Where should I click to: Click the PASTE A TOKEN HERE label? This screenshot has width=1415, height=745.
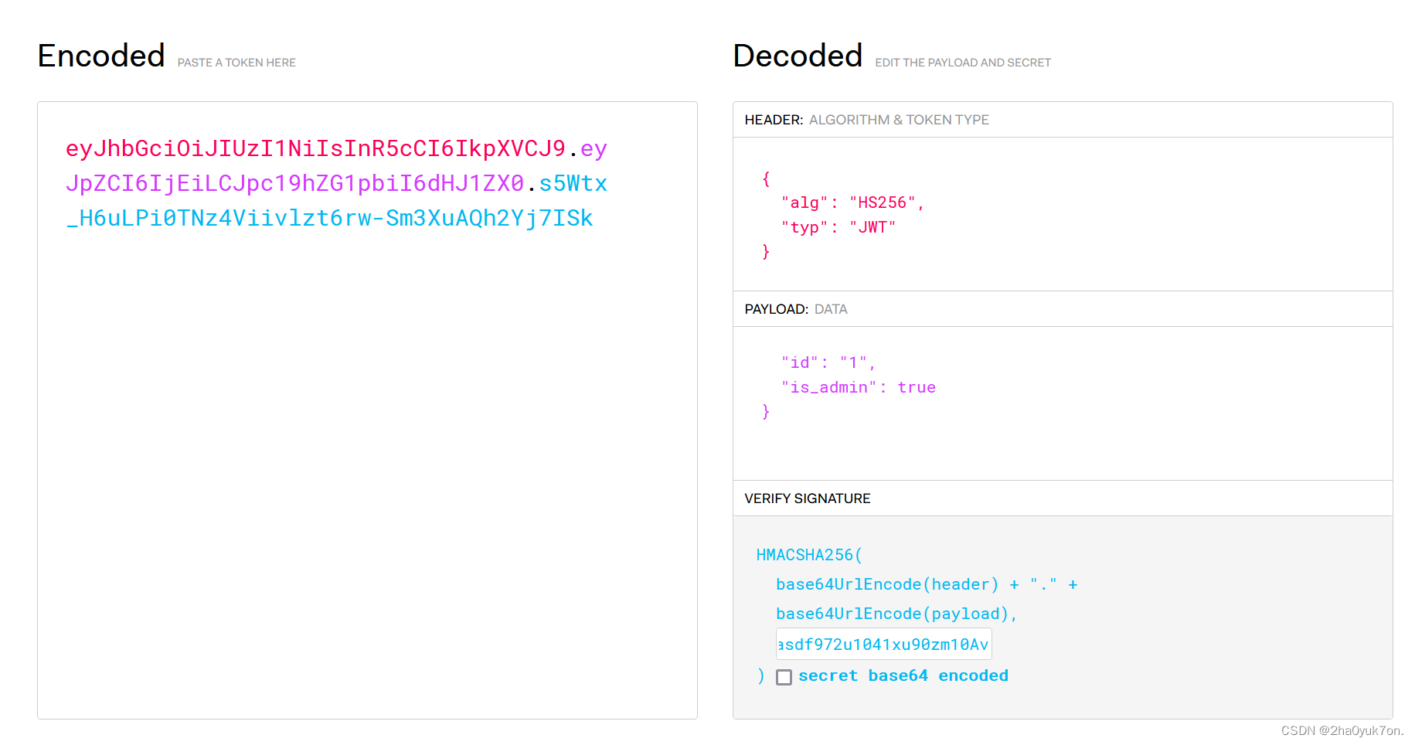[x=236, y=63]
